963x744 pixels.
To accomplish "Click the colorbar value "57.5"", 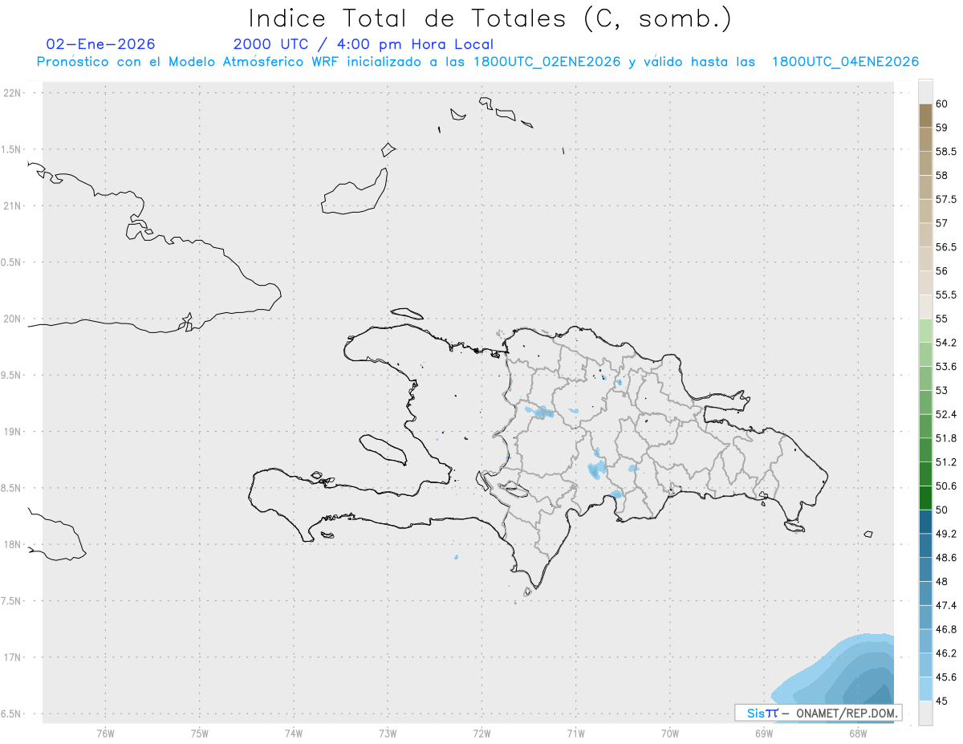I will click(x=947, y=199).
